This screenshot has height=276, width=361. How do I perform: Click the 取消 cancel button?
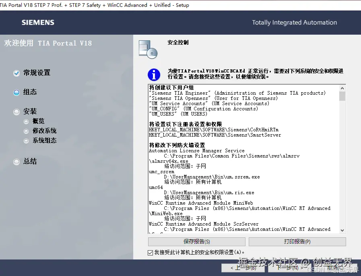click(336, 268)
